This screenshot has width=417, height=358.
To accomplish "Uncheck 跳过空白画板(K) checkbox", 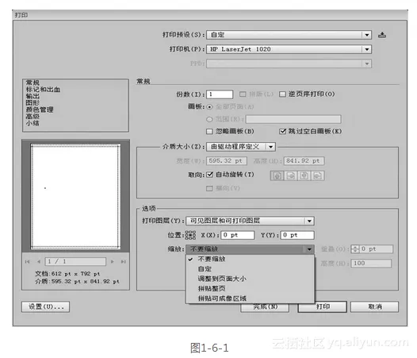I will (282, 131).
